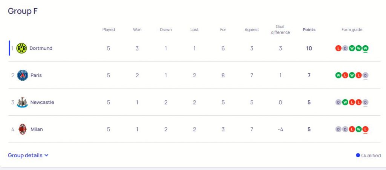Viewport: 386px width, 170px height.
Task: Click the Group F heading
Action: pyautogui.click(x=23, y=11)
